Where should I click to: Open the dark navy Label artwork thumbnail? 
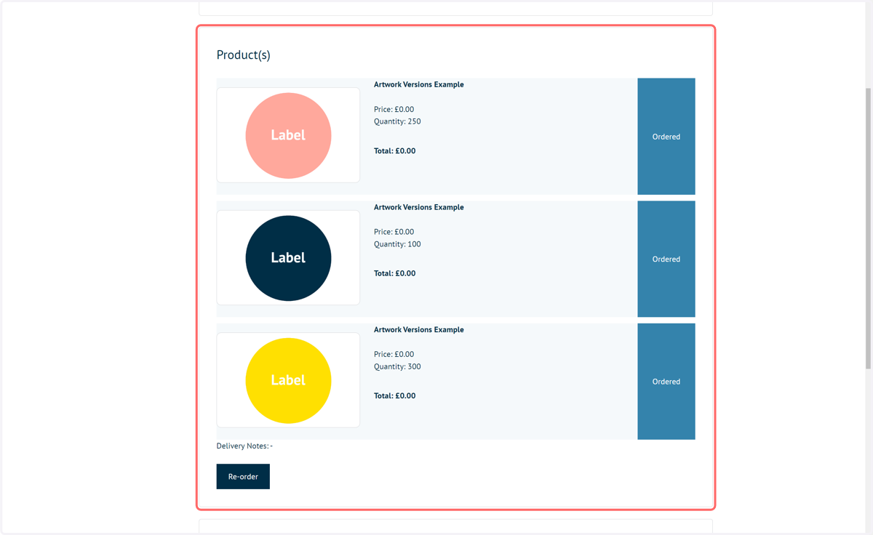pyautogui.click(x=288, y=258)
